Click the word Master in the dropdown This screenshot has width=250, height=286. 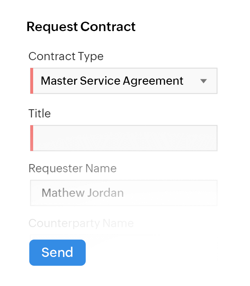59,81
